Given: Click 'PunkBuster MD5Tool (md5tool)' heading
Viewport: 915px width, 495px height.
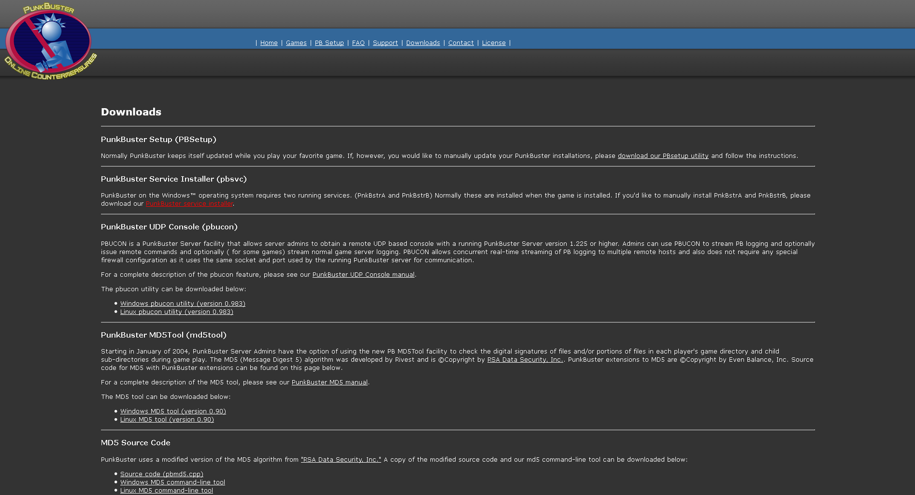Looking at the screenshot, I should 164,335.
